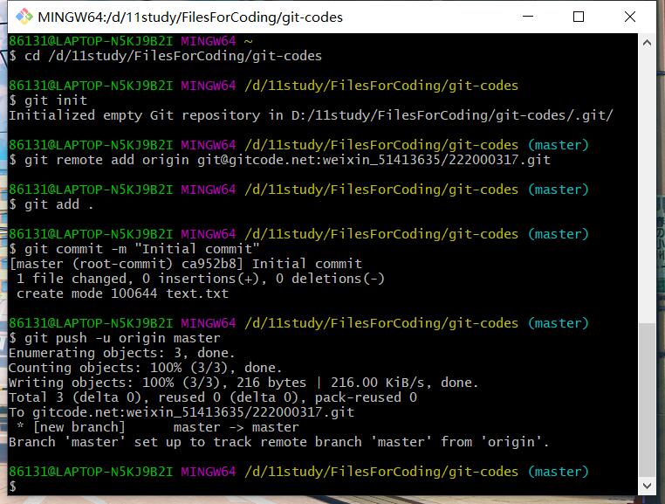Click the '1 file changed, 0 insertions' line
This screenshot has height=504, width=665.
pos(200,279)
